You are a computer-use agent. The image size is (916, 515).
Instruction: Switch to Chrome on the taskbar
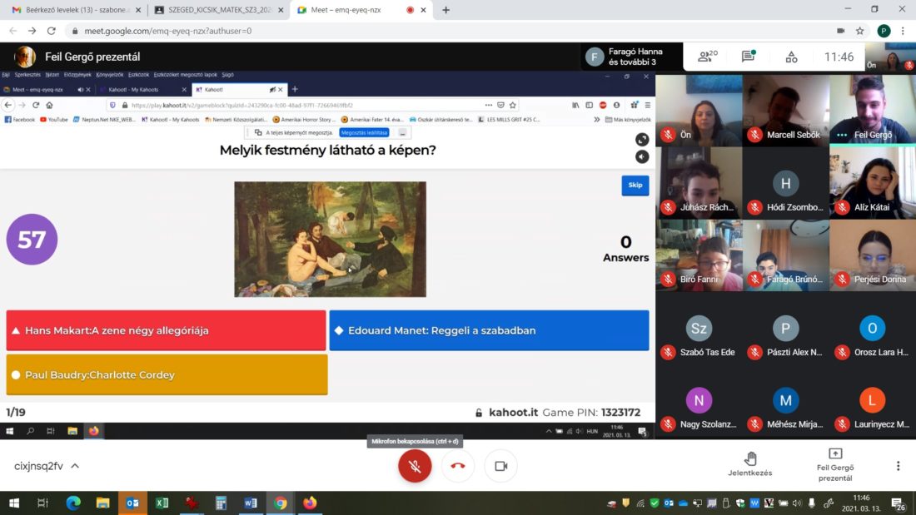[281, 503]
